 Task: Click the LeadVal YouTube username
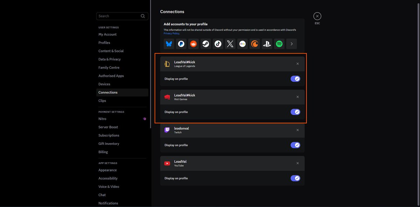pyautogui.click(x=180, y=162)
